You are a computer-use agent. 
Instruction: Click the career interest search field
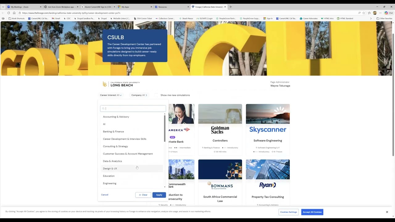[x=133, y=109]
